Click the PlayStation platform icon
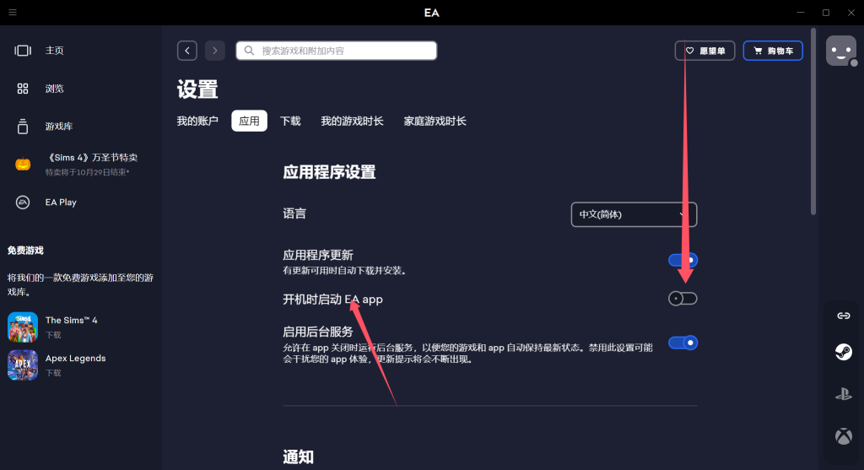 844,394
